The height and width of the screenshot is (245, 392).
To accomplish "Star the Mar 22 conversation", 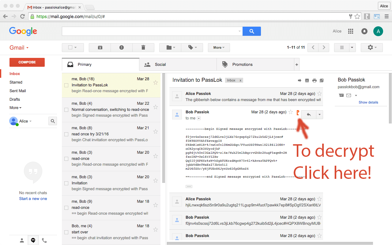I will (x=156, y=107).
